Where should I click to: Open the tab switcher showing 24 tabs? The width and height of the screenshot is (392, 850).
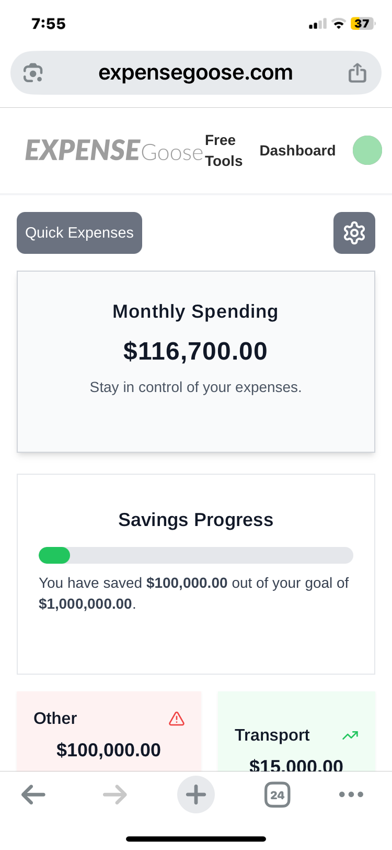(x=277, y=794)
